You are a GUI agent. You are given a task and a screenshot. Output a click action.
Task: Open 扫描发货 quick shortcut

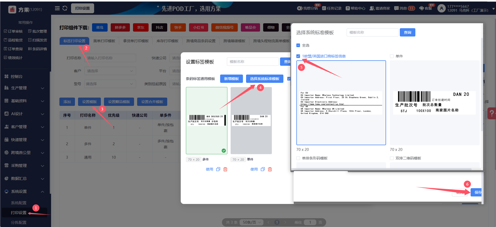tap(38, 40)
